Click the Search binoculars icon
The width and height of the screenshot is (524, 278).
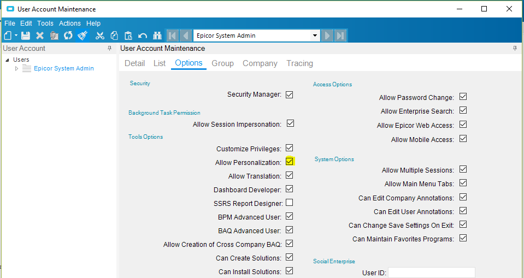point(157,36)
